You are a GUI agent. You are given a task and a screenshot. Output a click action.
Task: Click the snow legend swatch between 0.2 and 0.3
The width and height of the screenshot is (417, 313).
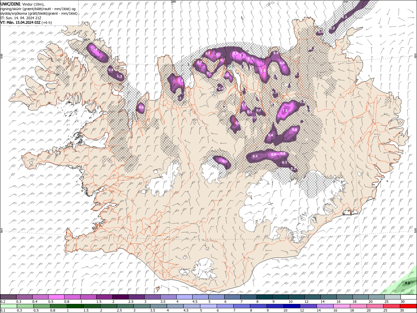8,297
